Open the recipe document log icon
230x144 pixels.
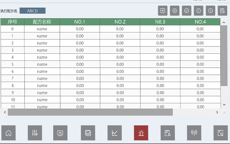(x=222, y=10)
